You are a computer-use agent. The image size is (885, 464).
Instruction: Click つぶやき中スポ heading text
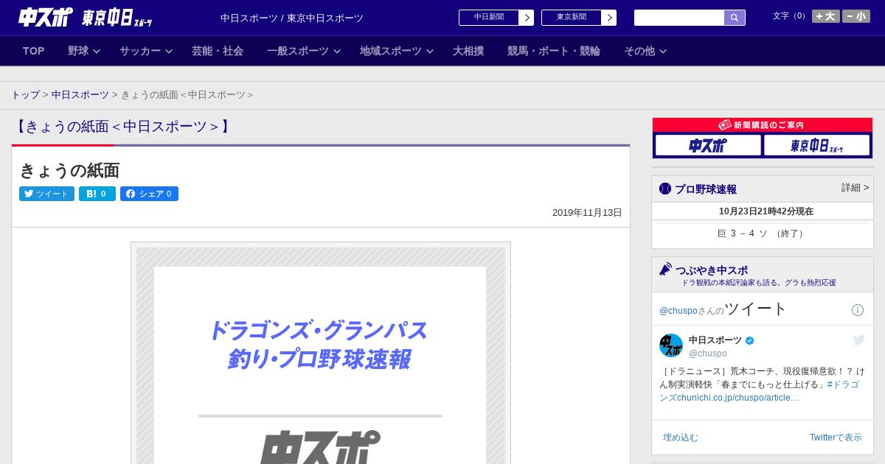pyautogui.click(x=712, y=270)
